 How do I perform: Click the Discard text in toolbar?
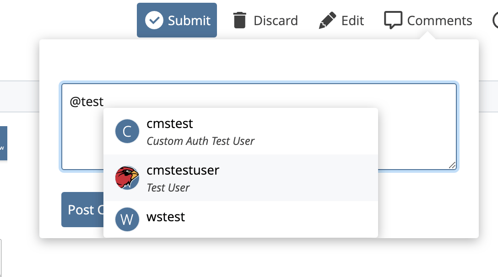pyautogui.click(x=276, y=21)
